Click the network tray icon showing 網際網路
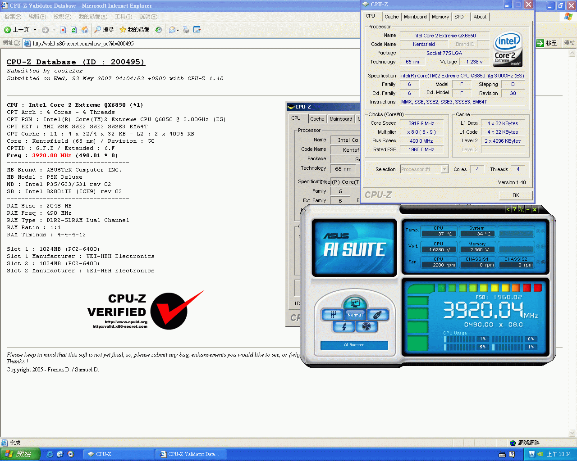 513,443
